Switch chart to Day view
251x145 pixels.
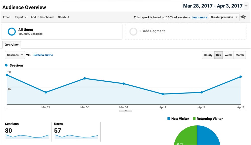[218, 55]
